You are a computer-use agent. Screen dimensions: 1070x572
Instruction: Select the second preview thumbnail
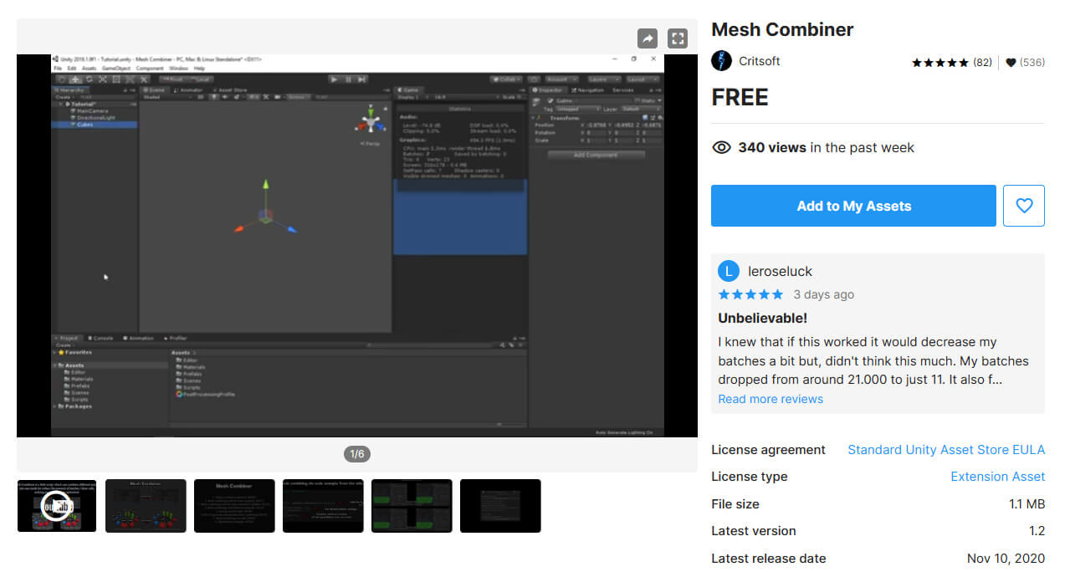pyautogui.click(x=146, y=506)
